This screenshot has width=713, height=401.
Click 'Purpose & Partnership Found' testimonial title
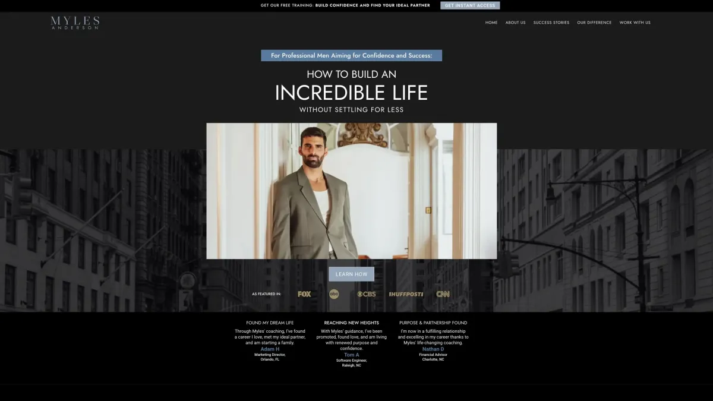coord(433,323)
